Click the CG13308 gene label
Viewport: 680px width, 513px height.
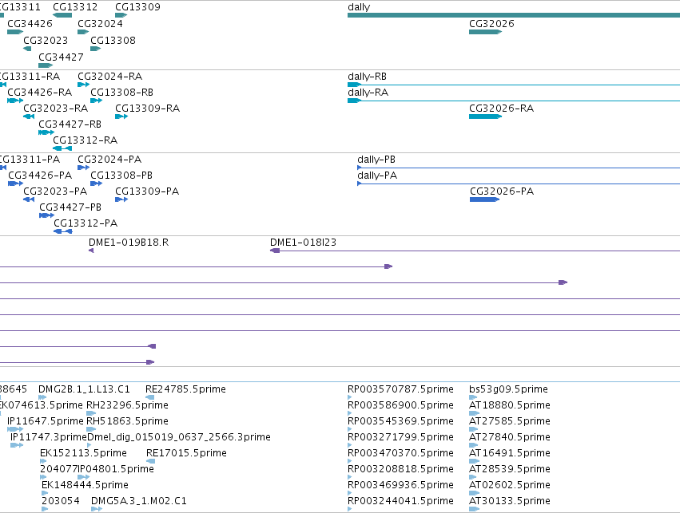click(x=113, y=40)
